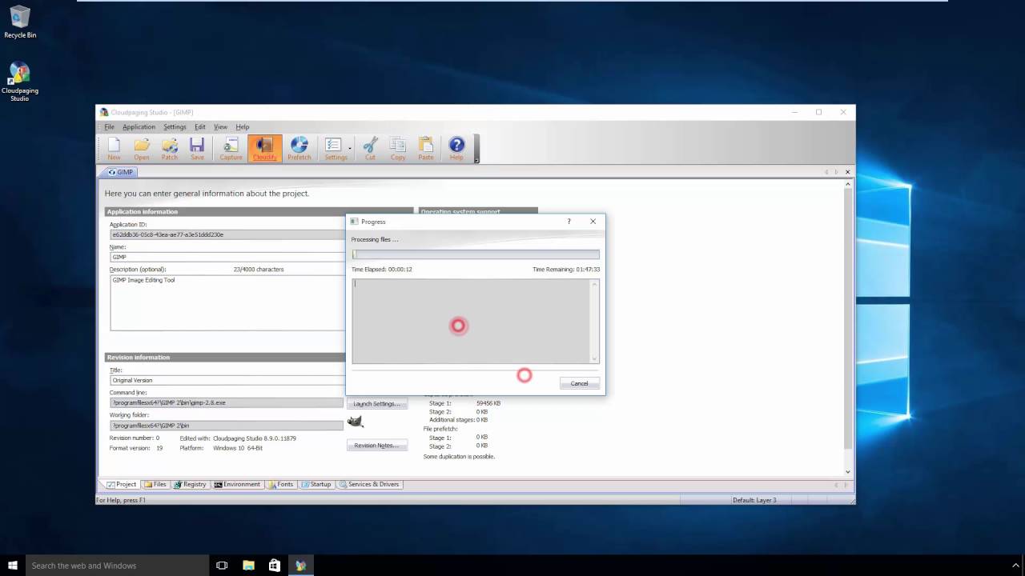
Task: Click the Search the web and Windows box
Action: (117, 565)
